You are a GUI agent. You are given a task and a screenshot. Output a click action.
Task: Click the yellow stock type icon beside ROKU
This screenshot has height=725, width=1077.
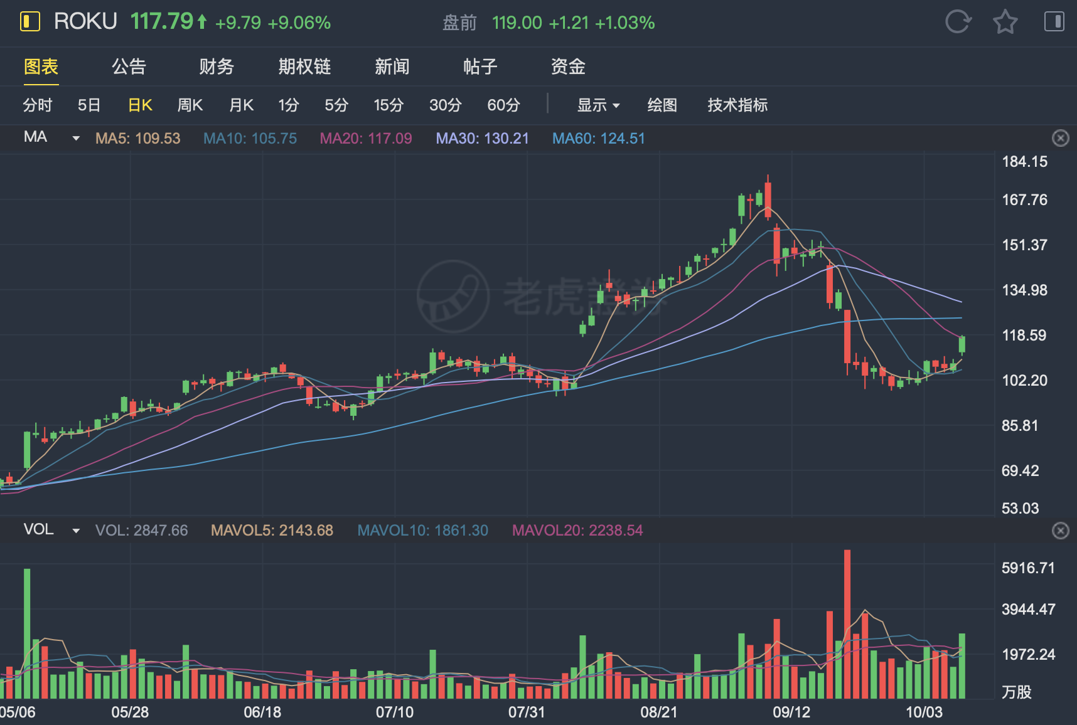coord(30,22)
